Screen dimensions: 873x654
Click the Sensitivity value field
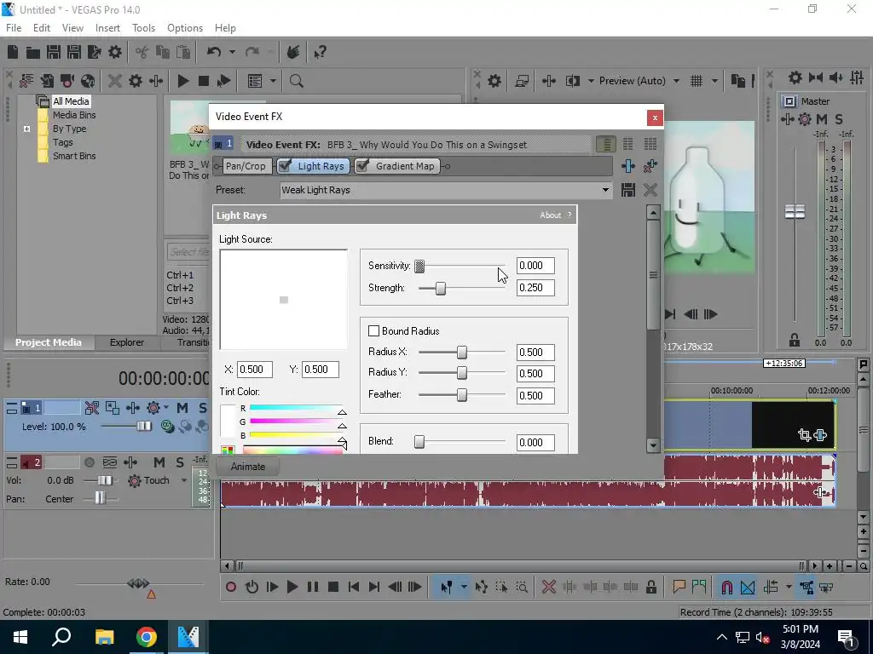click(x=535, y=266)
